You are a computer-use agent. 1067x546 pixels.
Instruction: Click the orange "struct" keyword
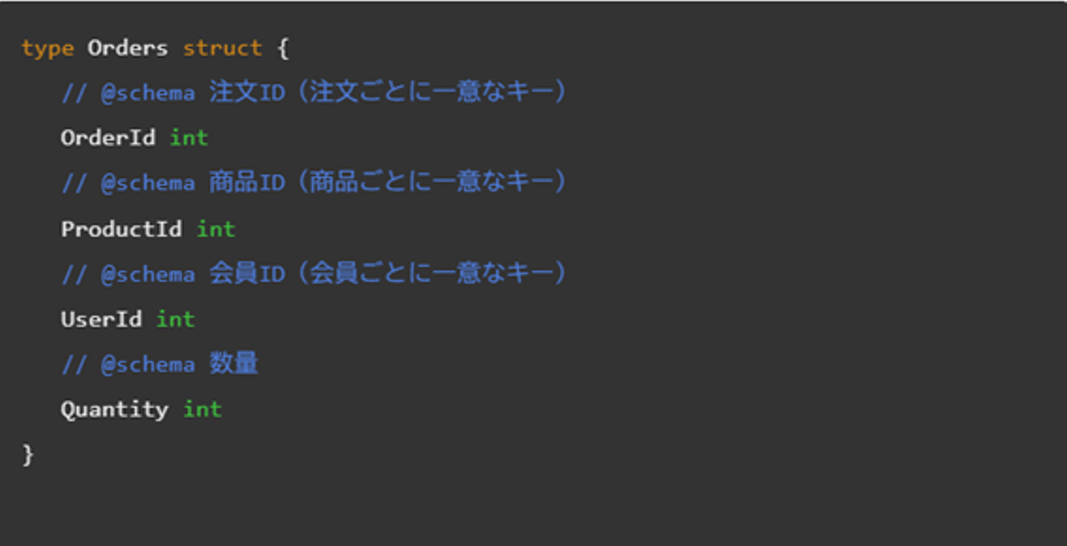click(x=222, y=48)
